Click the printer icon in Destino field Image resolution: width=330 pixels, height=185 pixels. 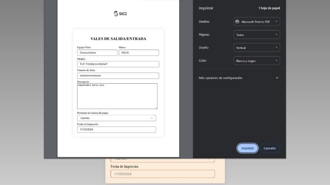click(x=237, y=22)
